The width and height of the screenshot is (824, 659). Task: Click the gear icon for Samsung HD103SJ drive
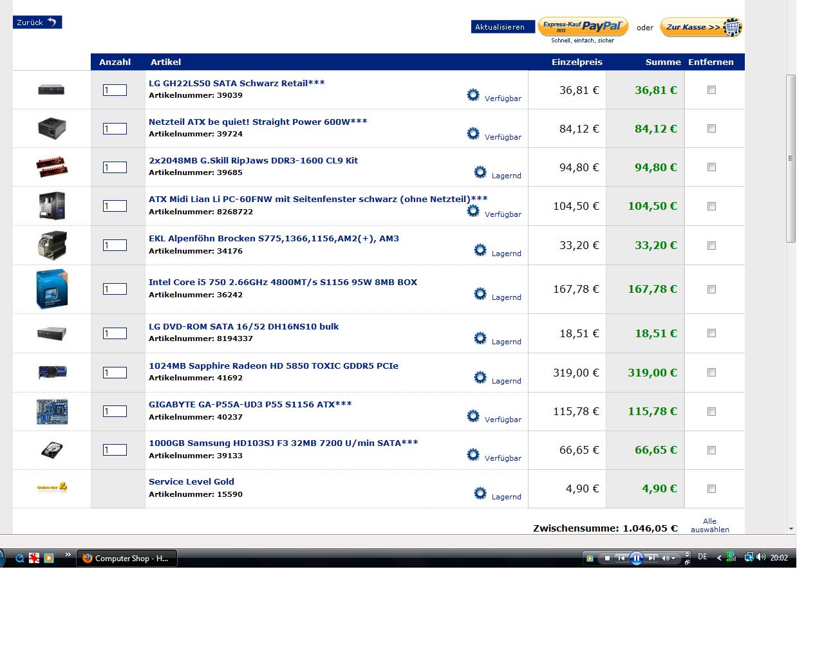(x=473, y=454)
